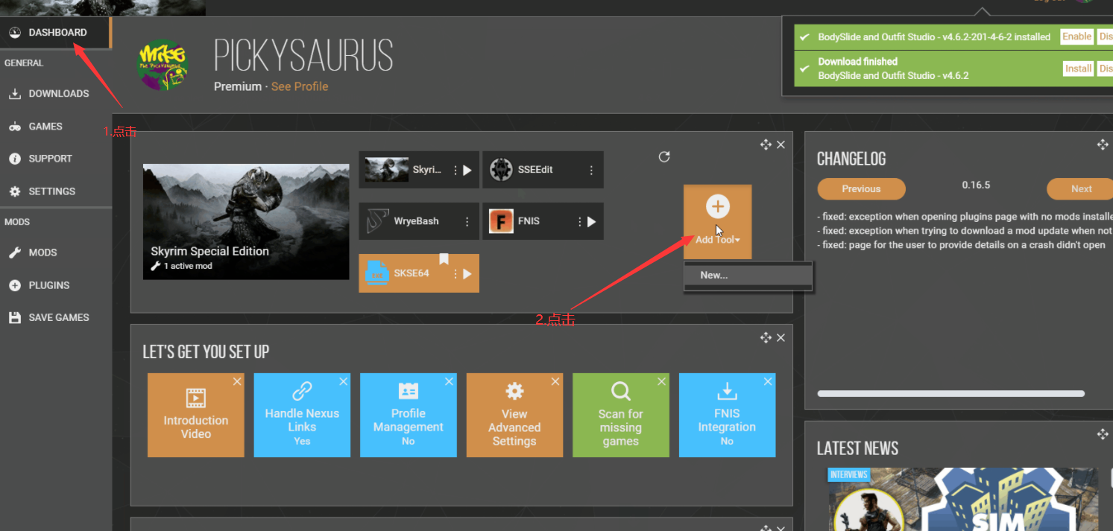Image resolution: width=1113 pixels, height=531 pixels.
Task: Expand the Add Tool dropdown
Action: (717, 221)
